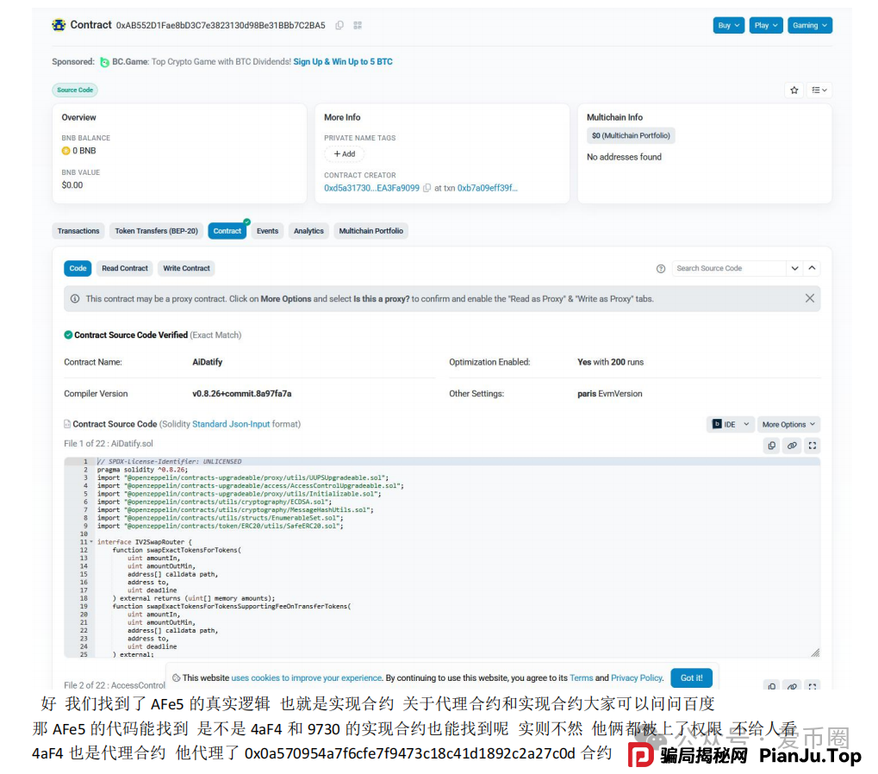Open the permalink for the source code file
This screenshot has height=774, width=878.
click(x=792, y=446)
